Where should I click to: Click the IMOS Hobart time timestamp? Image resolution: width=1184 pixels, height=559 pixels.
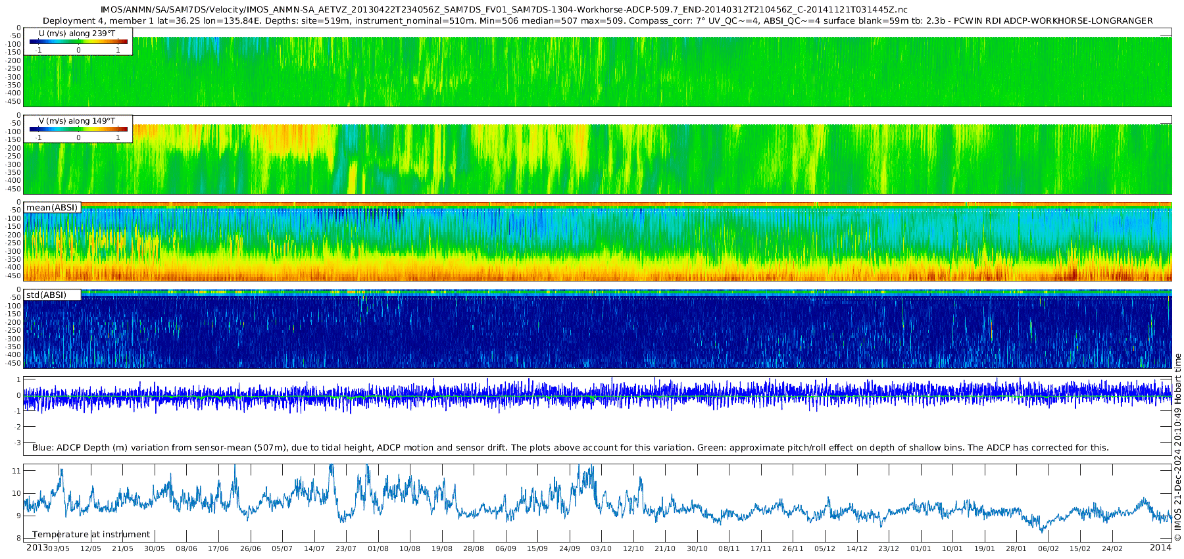(1177, 447)
